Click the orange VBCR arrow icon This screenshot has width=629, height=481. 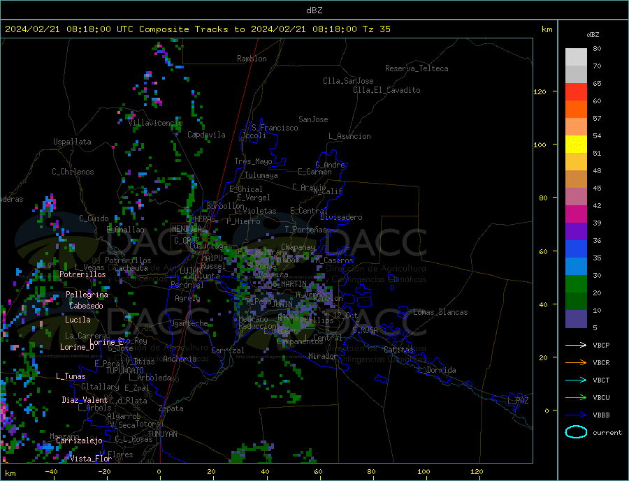(x=576, y=362)
